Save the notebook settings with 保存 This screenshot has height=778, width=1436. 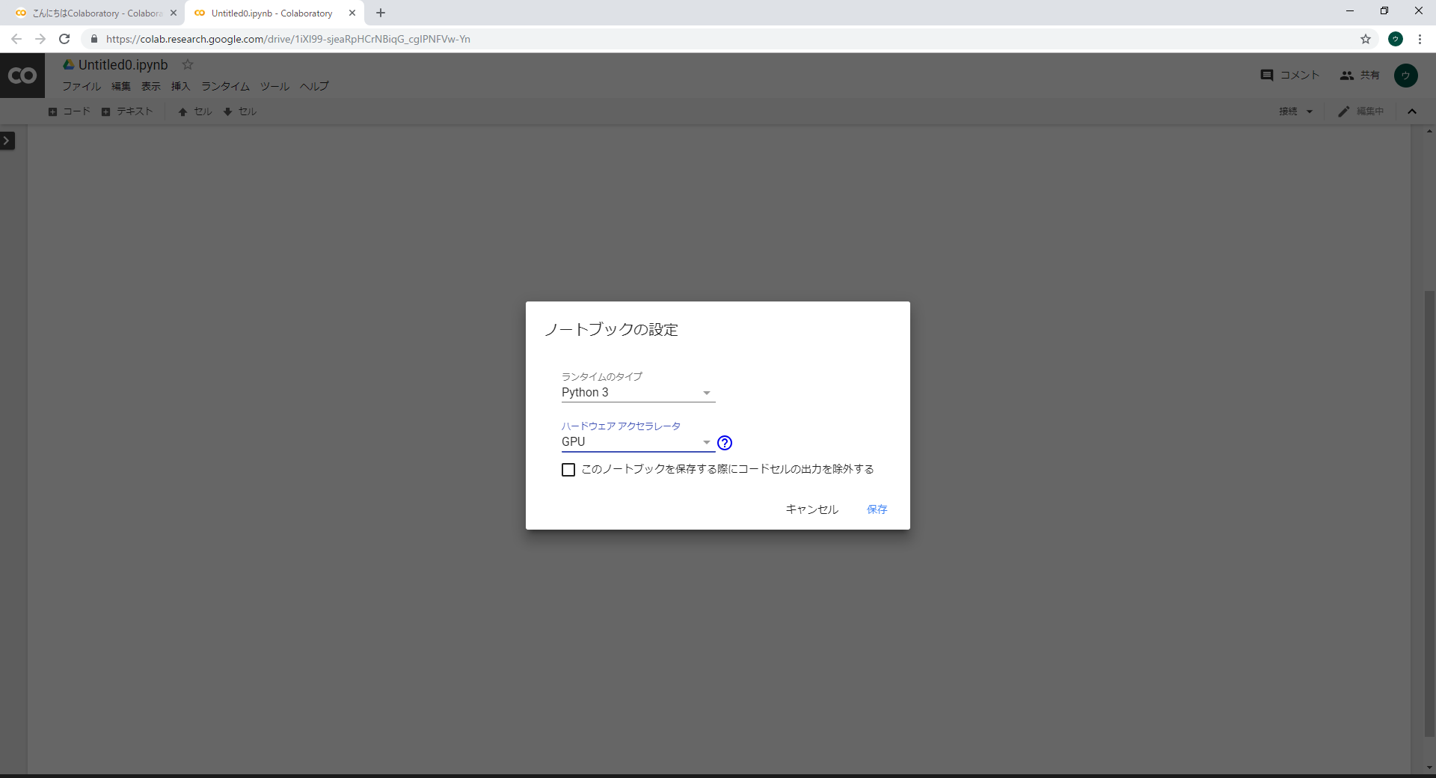[877, 509]
